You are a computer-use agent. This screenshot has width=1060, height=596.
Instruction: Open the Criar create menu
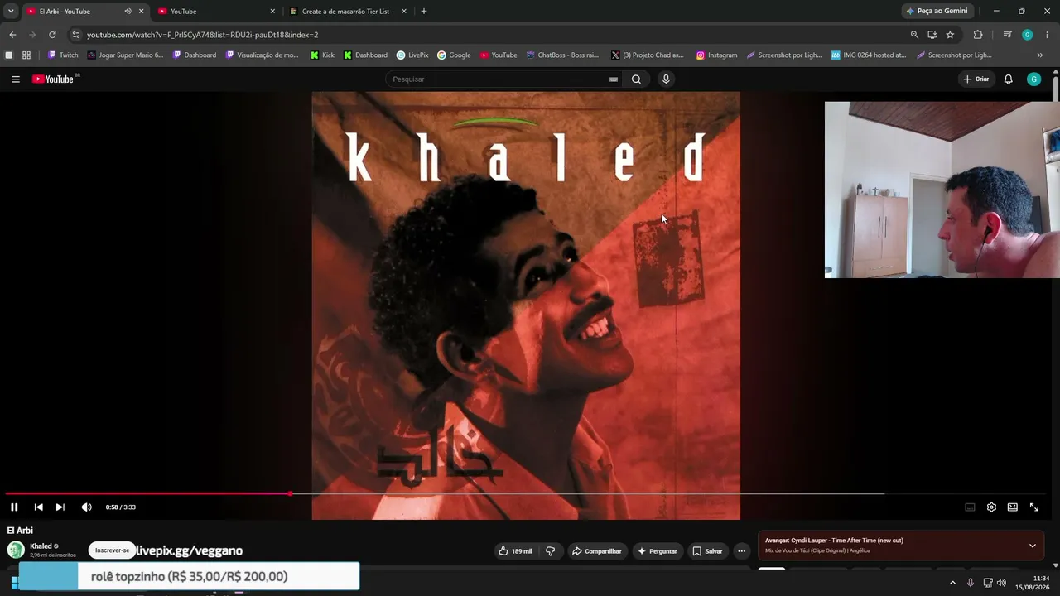tap(976, 79)
